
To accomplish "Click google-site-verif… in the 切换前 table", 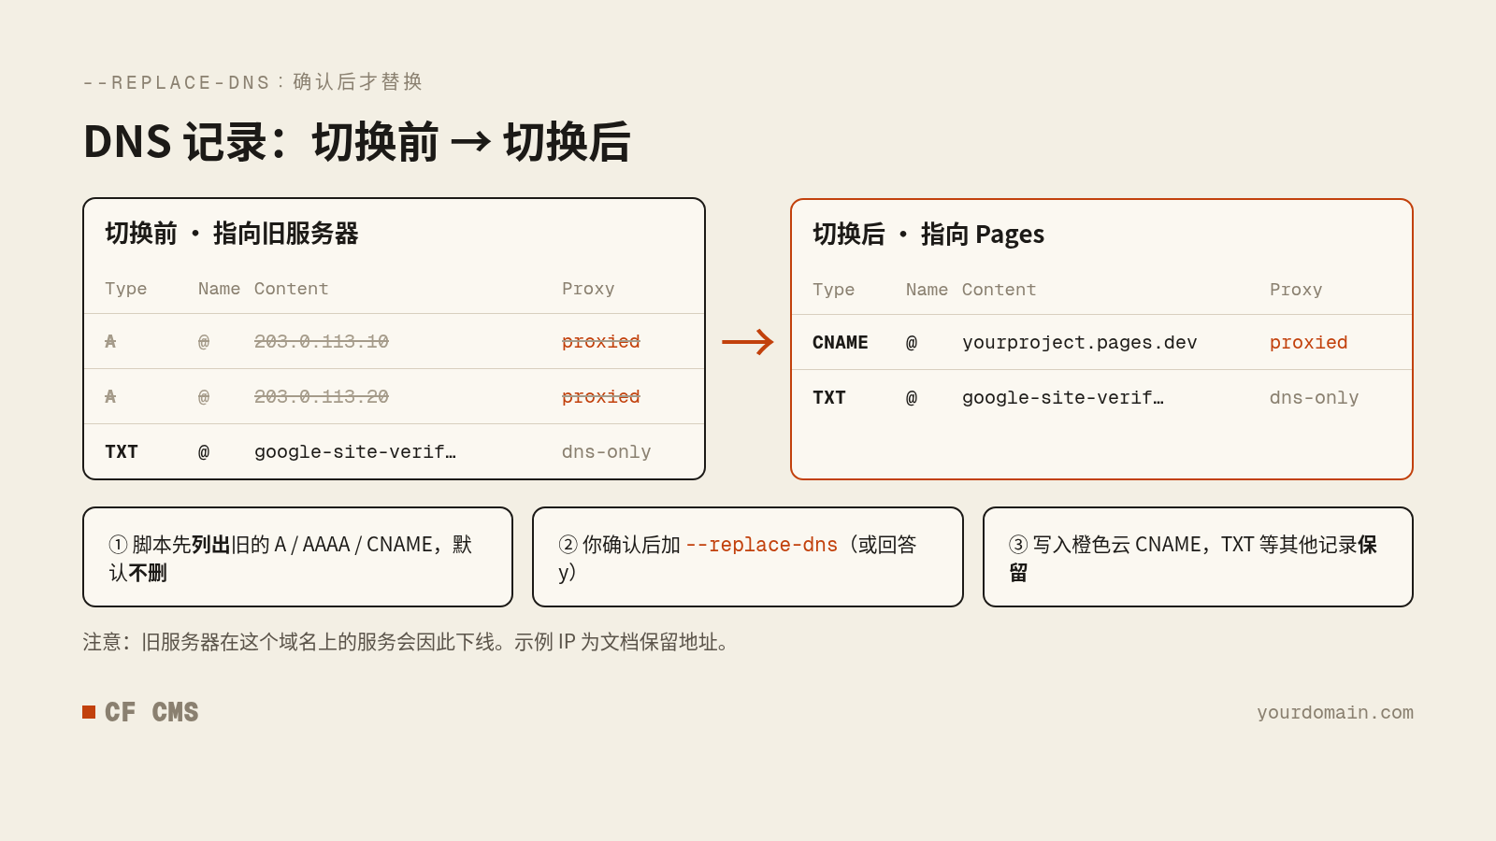I will [x=355, y=452].
